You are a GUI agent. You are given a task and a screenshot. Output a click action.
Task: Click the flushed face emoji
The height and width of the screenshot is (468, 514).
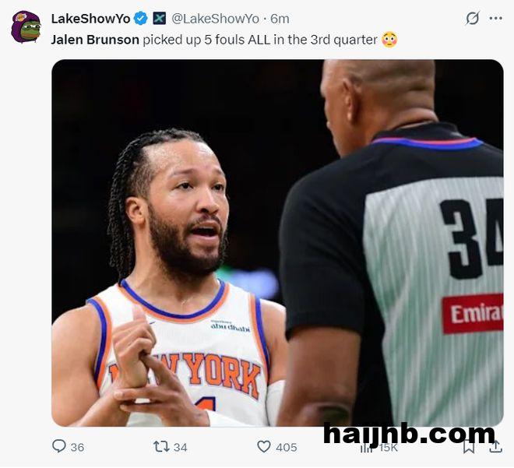click(389, 40)
